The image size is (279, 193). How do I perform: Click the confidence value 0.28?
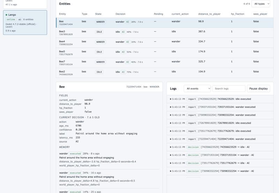(x=78, y=130)
